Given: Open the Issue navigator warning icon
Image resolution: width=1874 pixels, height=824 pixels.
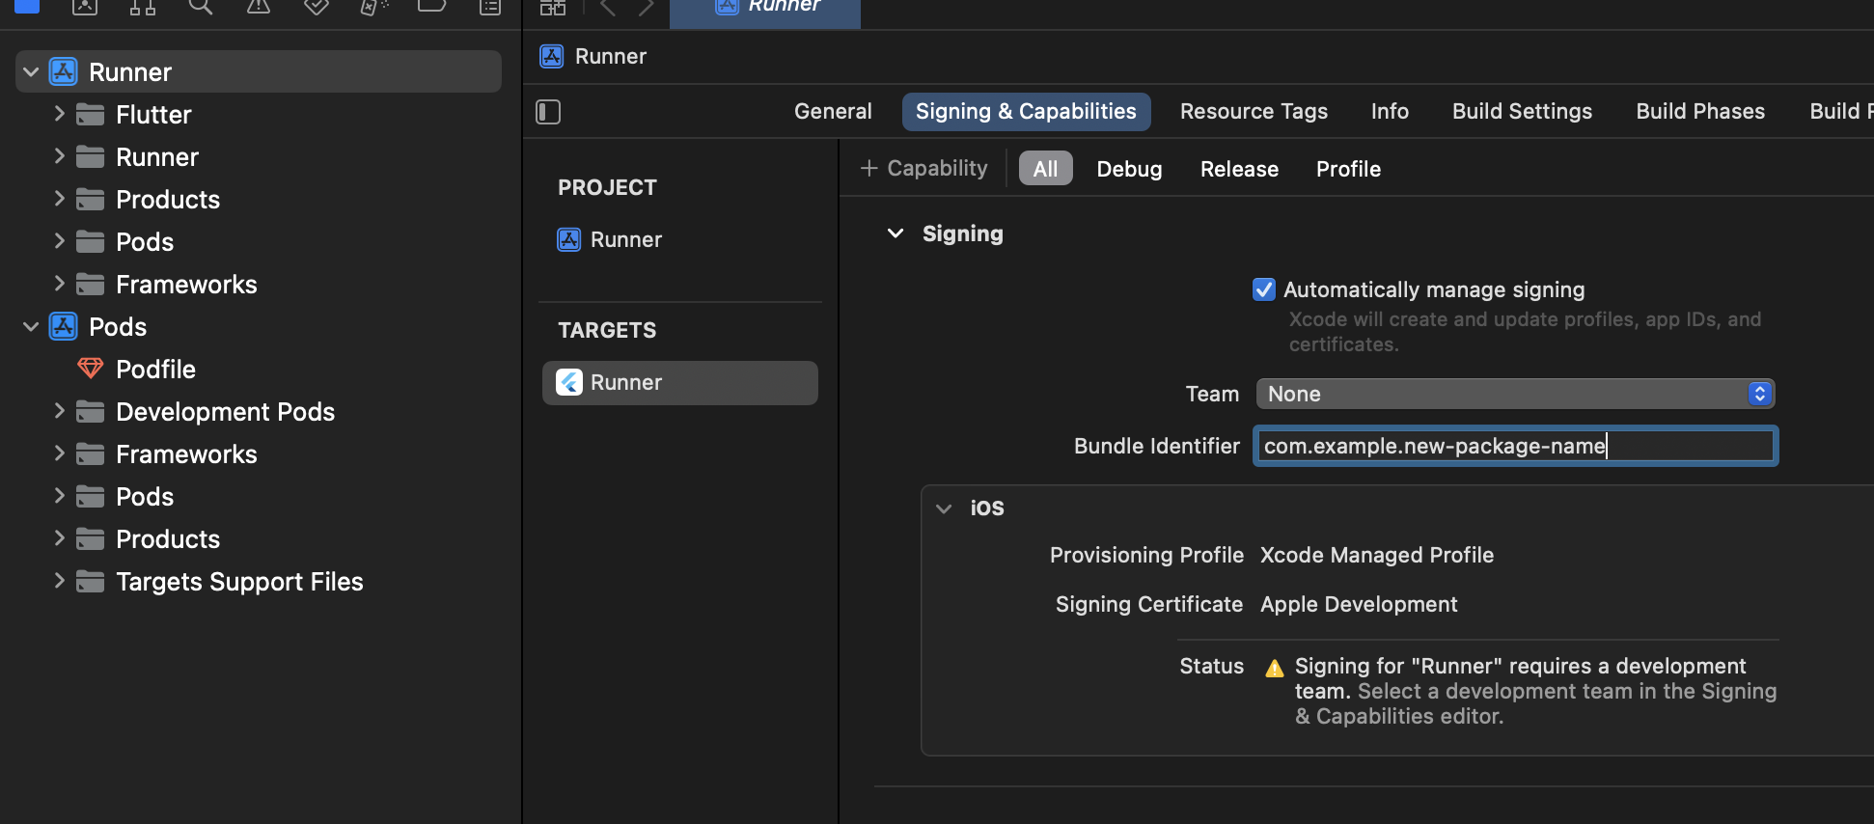Looking at the screenshot, I should tap(259, 7).
